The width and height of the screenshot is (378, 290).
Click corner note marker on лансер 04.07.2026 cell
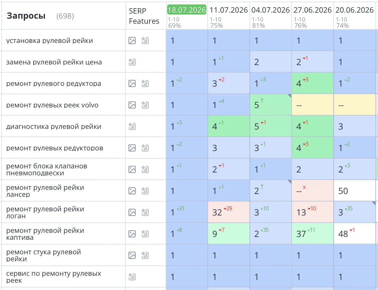click(x=290, y=182)
